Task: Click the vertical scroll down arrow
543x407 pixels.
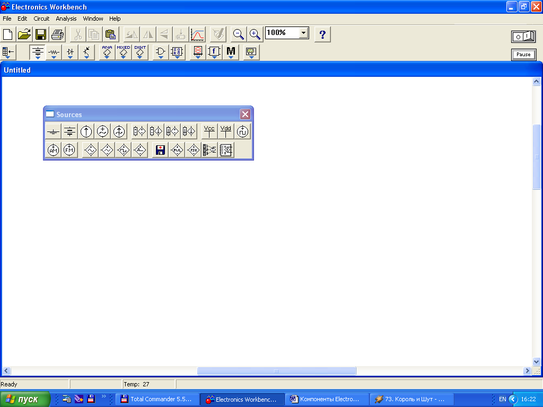Action: click(537, 361)
